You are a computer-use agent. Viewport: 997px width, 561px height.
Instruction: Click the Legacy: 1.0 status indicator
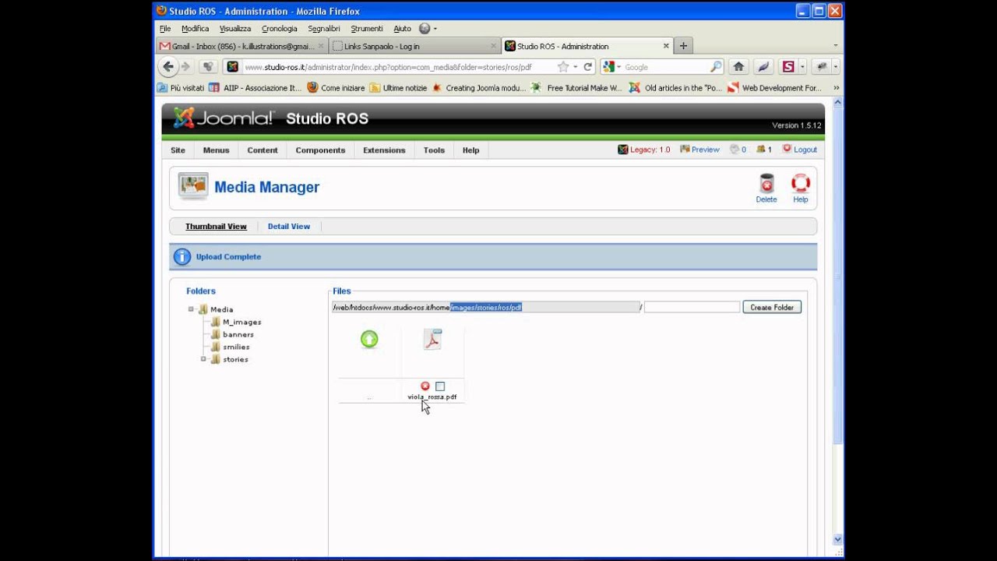pos(644,150)
